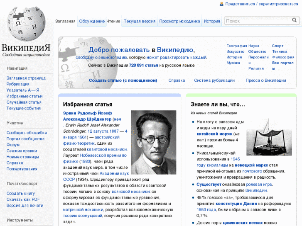Click the Википедию link in welcome heading
The height and width of the screenshot is (226, 302).
click(175, 50)
